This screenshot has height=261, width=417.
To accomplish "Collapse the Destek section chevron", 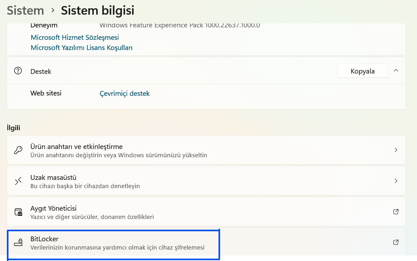I will click(x=396, y=71).
